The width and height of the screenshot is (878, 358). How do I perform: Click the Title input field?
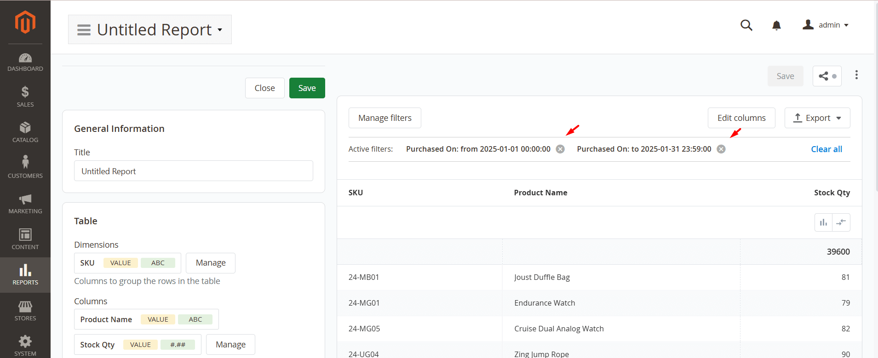193,171
